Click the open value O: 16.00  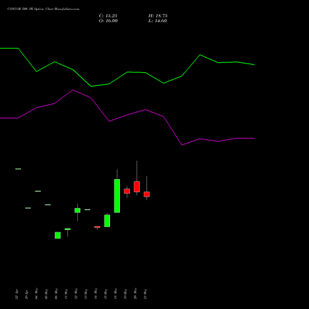108,21
